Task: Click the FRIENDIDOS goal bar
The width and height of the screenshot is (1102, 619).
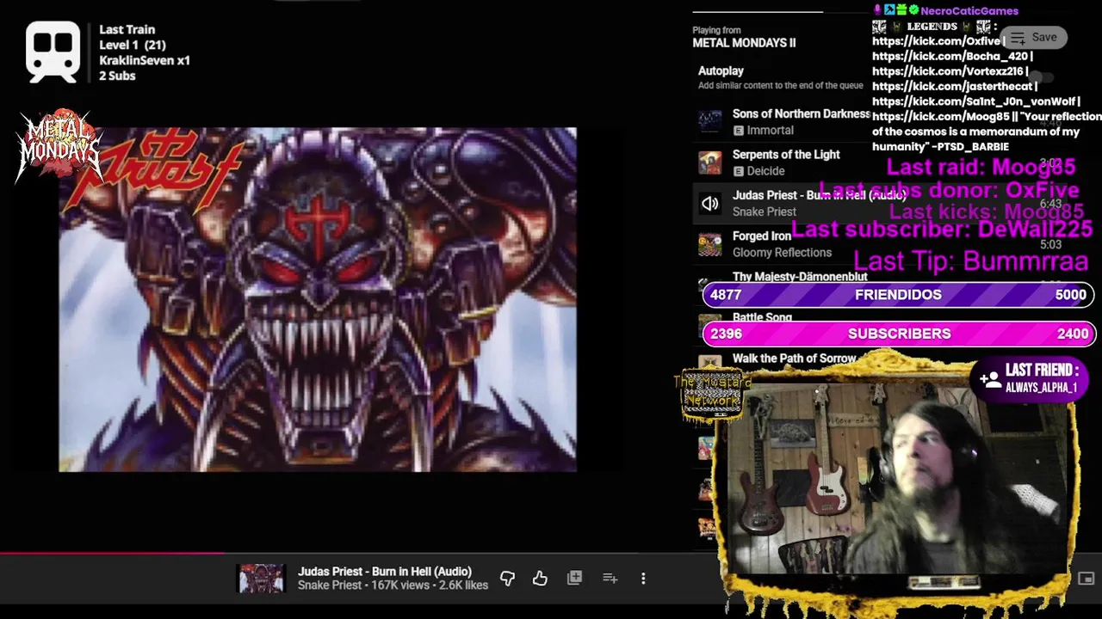Action: [x=898, y=295]
